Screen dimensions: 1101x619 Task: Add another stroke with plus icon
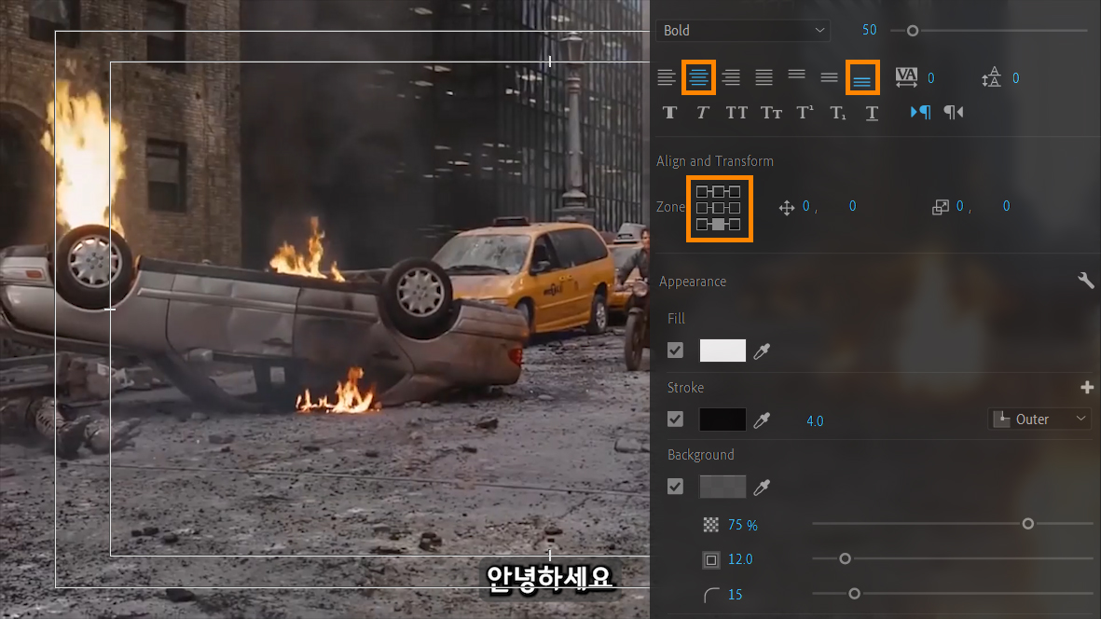1087,388
